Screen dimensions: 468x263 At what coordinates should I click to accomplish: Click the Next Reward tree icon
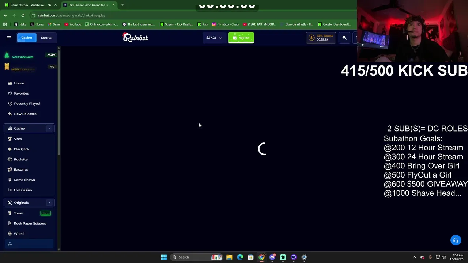[x=7, y=55]
